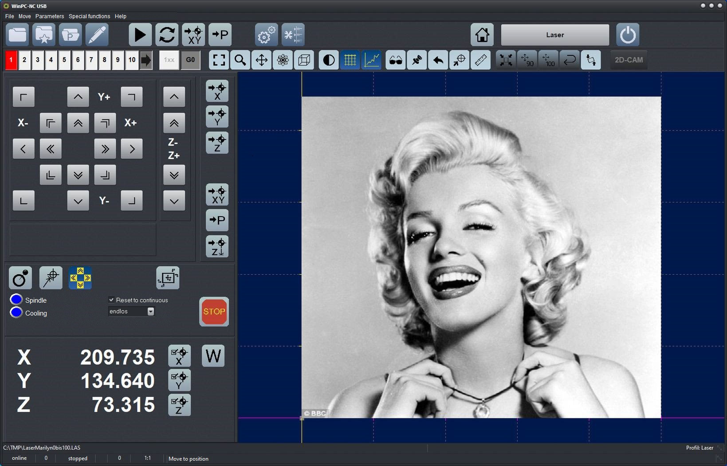Open the settings gears icon
The height and width of the screenshot is (466, 727).
click(267, 35)
